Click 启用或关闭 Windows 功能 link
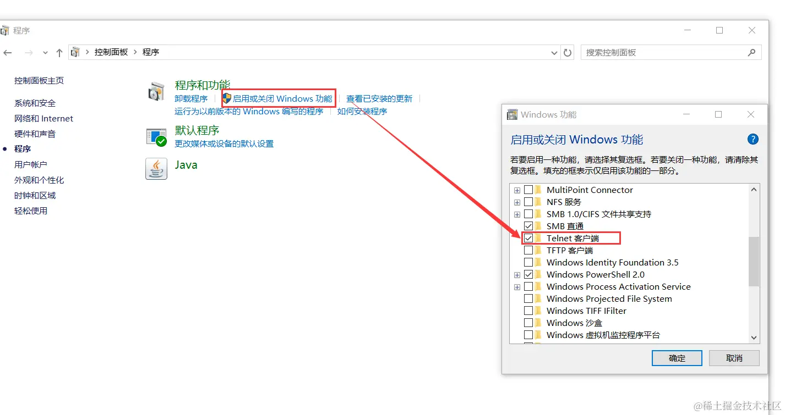This screenshot has width=785, height=415. [282, 99]
